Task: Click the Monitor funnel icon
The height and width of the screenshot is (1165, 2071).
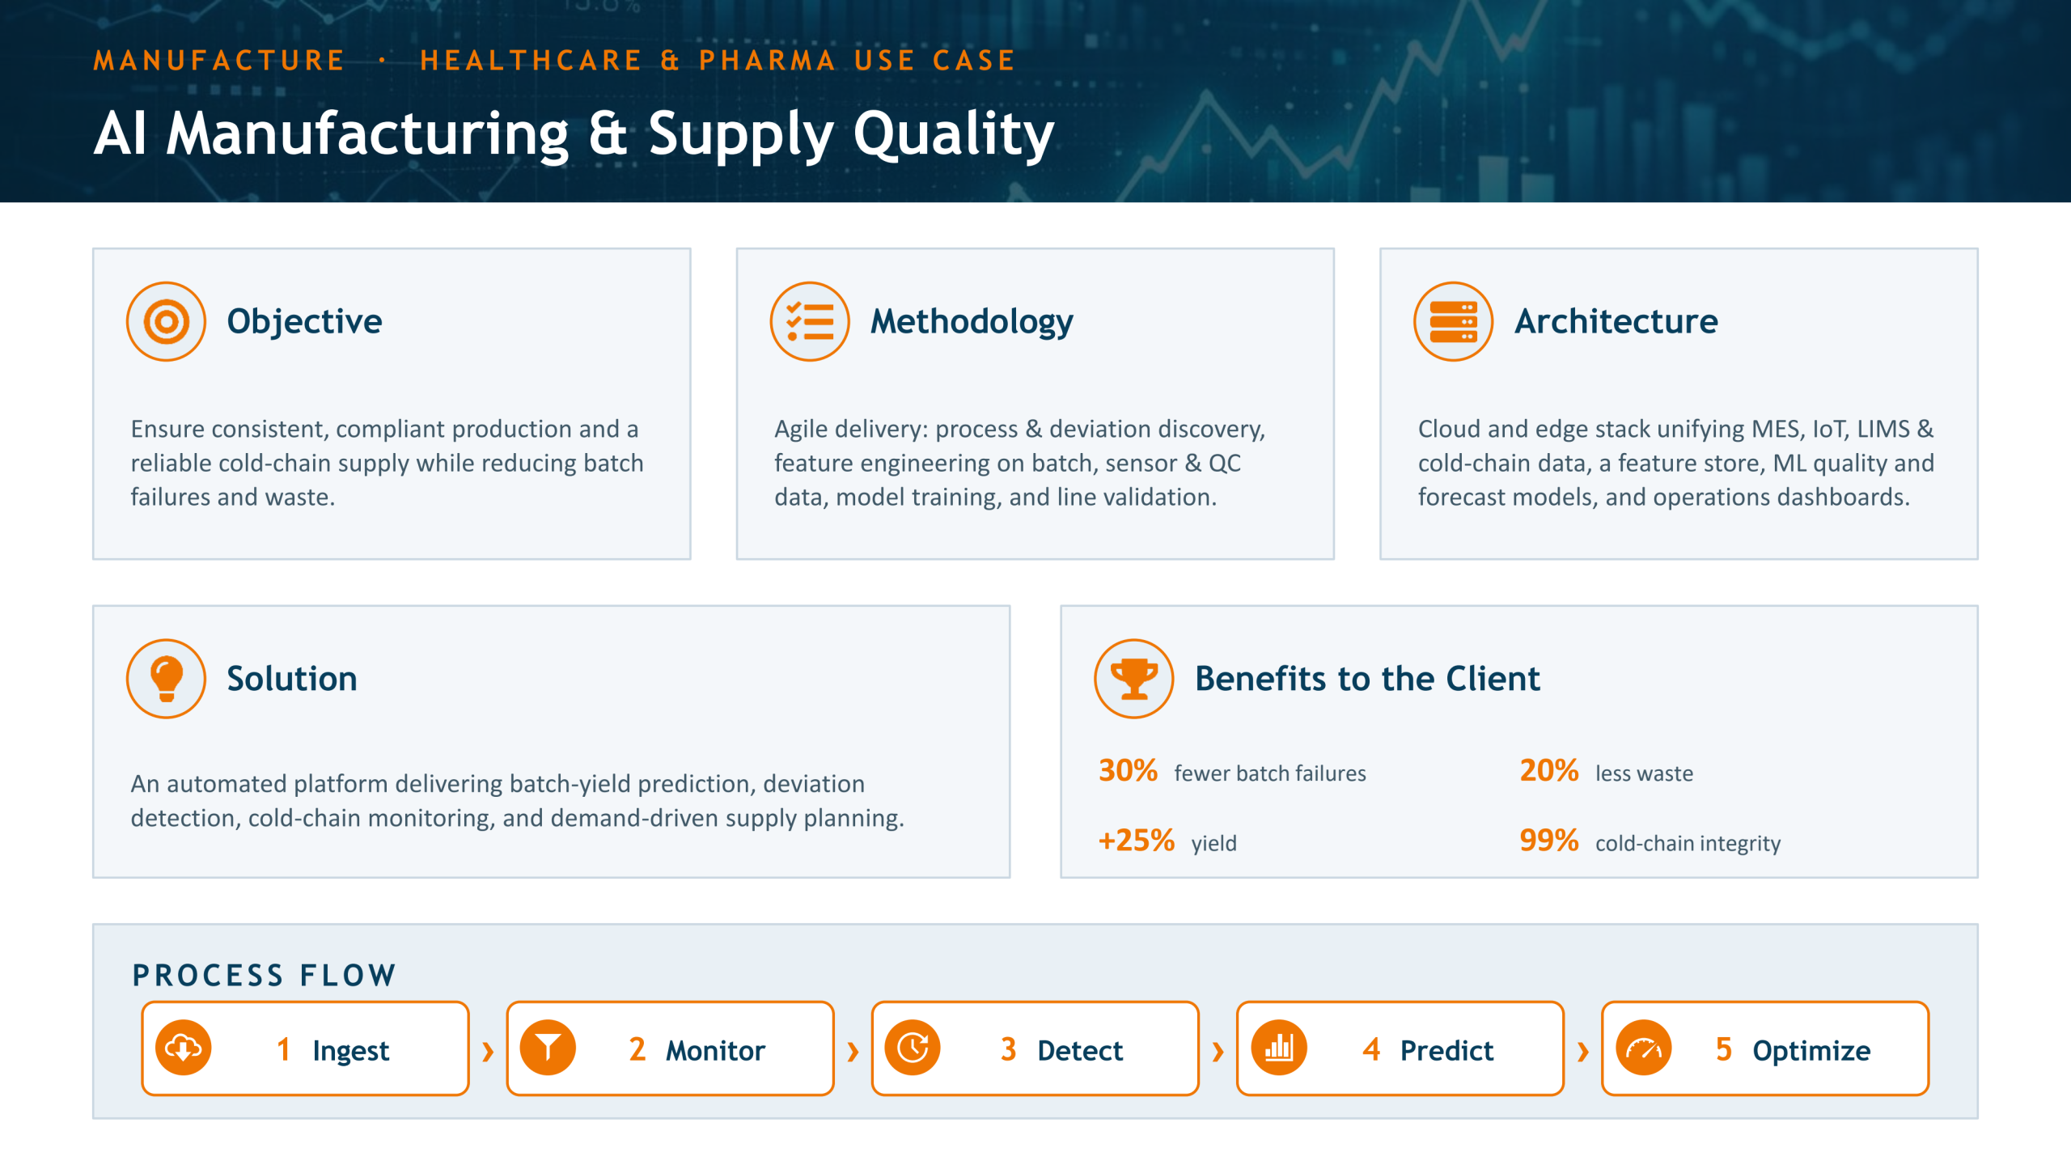Action: click(x=548, y=1048)
